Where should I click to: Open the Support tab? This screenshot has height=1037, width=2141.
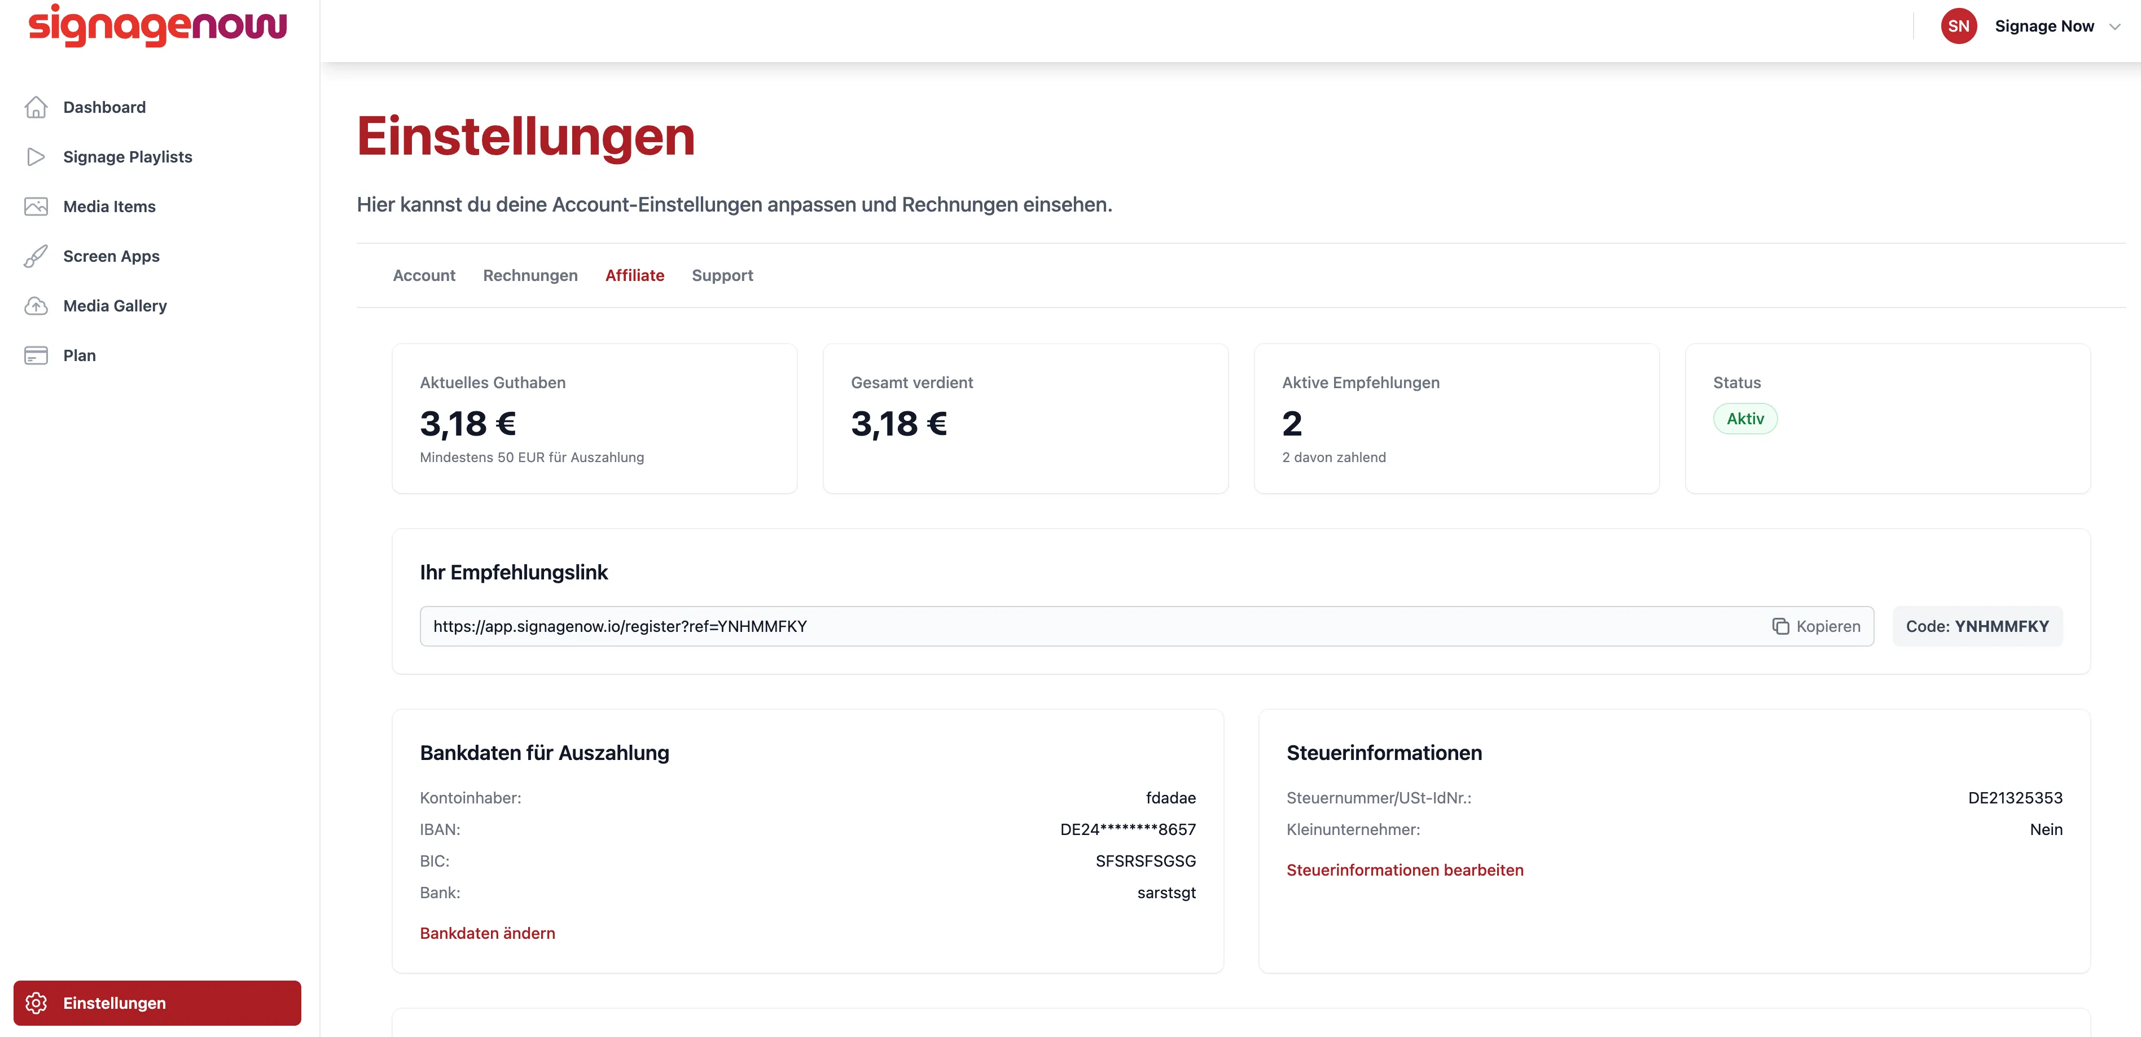(x=722, y=275)
